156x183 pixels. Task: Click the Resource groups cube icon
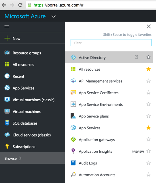[7, 53]
